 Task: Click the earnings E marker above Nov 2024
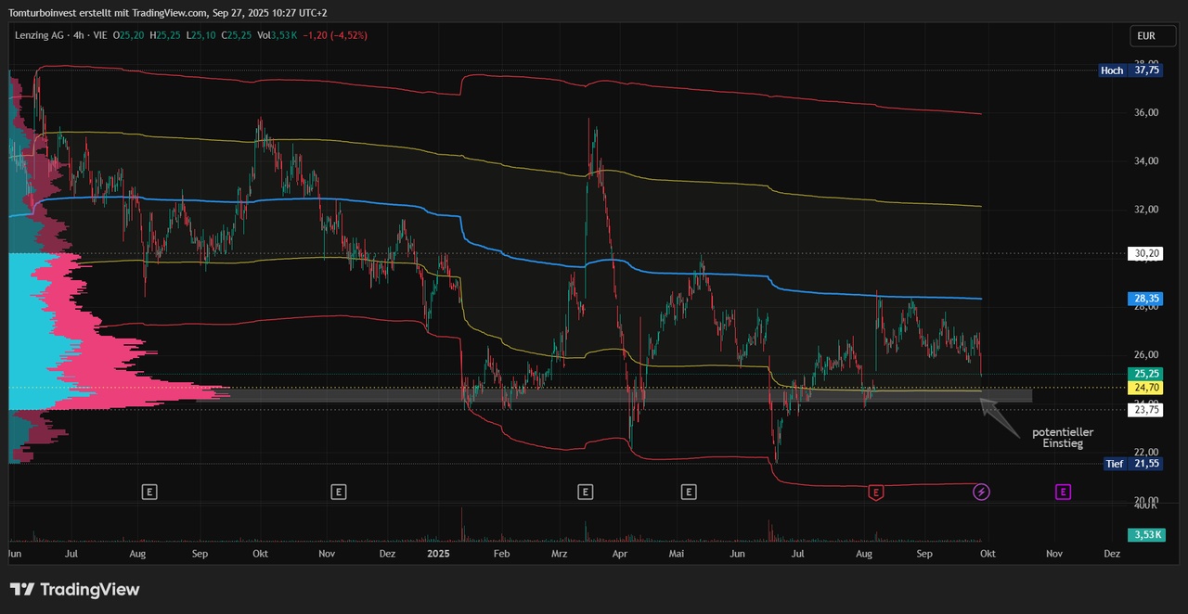339,492
